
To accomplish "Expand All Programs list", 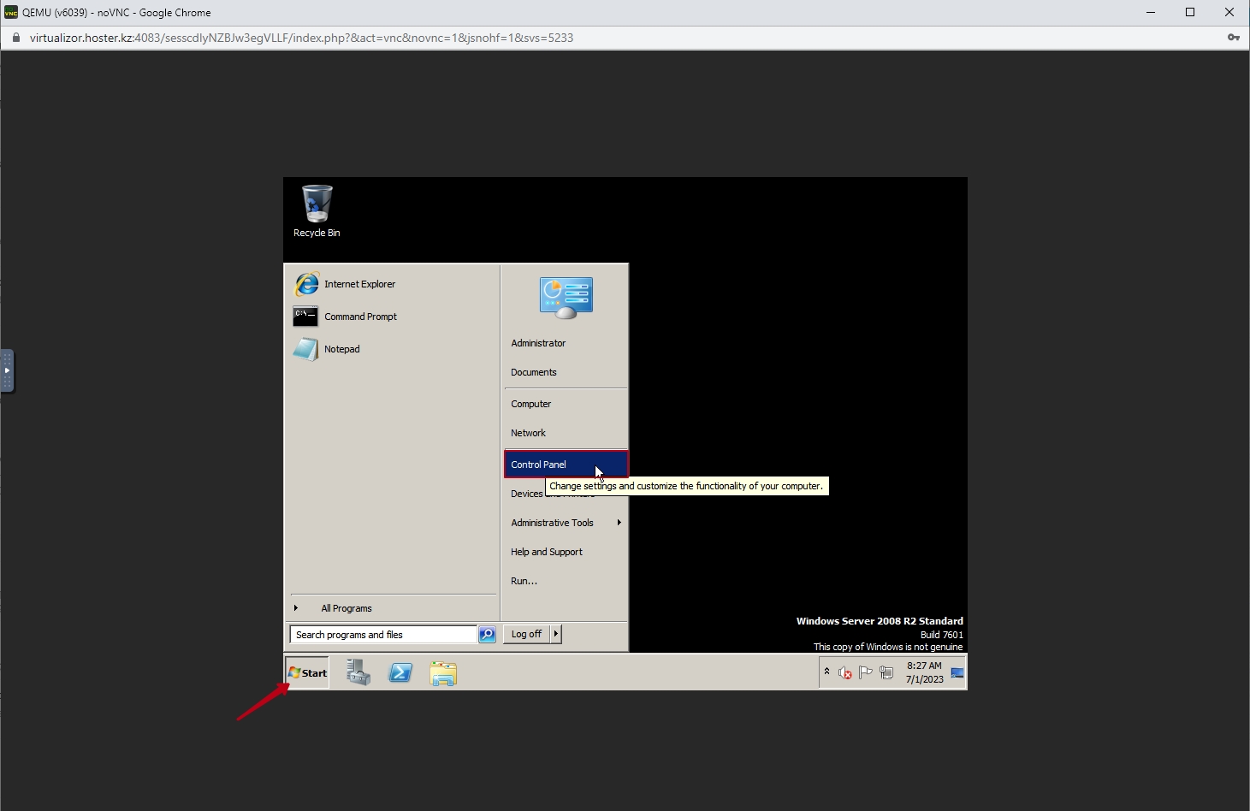I will pyautogui.click(x=394, y=608).
